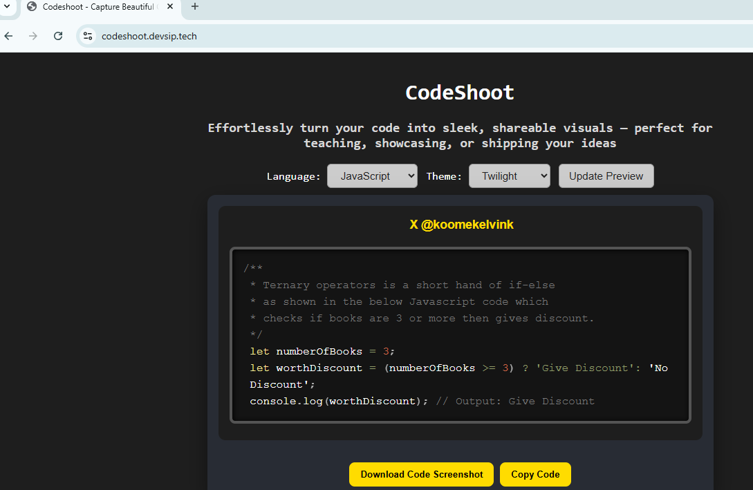Screen dimensions: 753x490
Task: Click Download Code Screenshot
Action: [421, 474]
